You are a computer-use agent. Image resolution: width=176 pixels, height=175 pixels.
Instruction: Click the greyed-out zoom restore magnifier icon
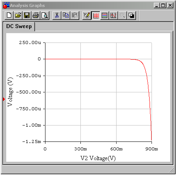122,16
